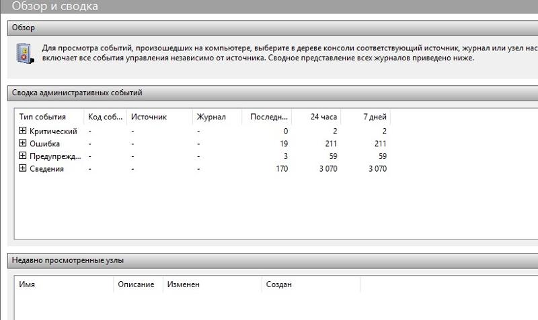The image size is (538, 320).
Task: Sort by Журнал column header
Action: (217, 117)
